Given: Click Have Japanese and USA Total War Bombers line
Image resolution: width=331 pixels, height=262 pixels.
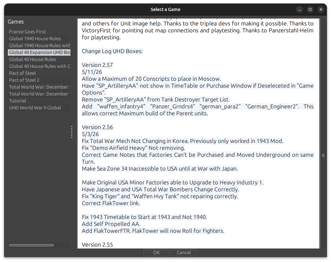Looking at the screenshot, I should tap(160, 189).
